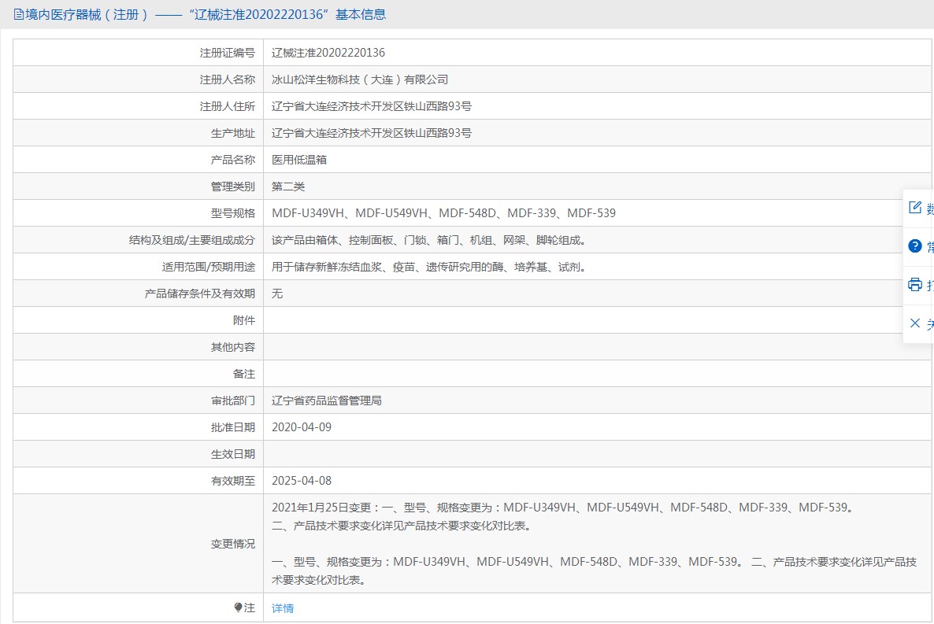The image size is (934, 624).
Task: Select the 附件 label
Action: click(243, 320)
